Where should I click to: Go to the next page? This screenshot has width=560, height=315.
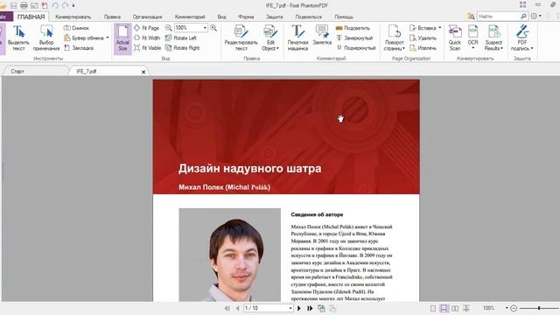299,308
